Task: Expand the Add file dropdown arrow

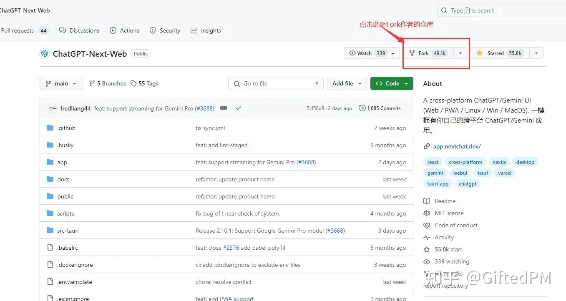Action: (360, 83)
